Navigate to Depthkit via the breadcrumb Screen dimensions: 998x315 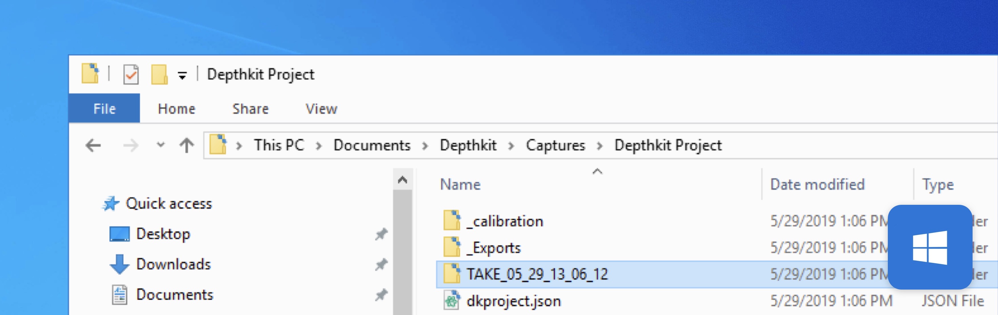point(468,145)
